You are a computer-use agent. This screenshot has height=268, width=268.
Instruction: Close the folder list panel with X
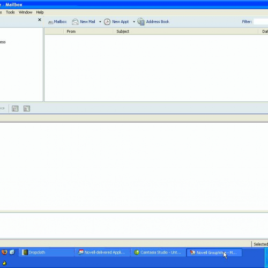[40, 20]
